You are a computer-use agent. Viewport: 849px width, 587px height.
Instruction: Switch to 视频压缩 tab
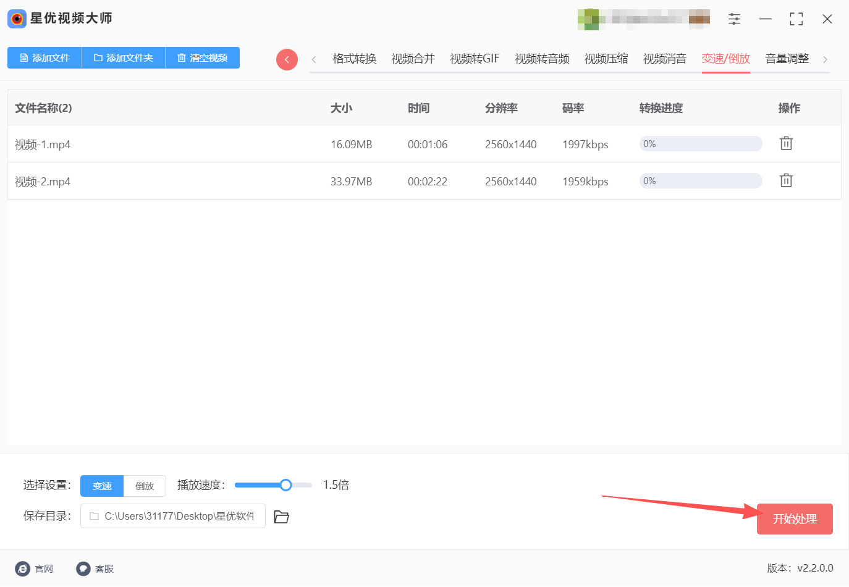[x=606, y=59]
